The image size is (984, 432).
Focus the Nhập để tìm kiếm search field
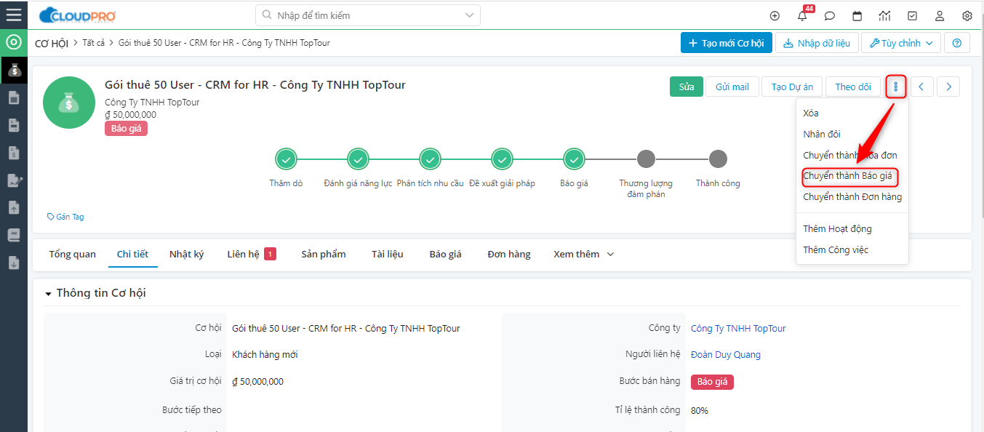click(x=368, y=15)
